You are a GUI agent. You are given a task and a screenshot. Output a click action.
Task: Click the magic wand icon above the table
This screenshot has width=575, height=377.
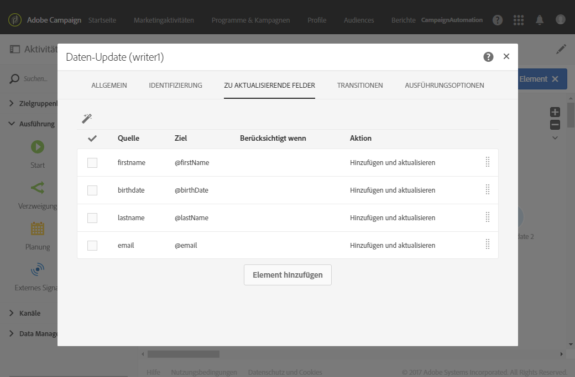(x=87, y=118)
